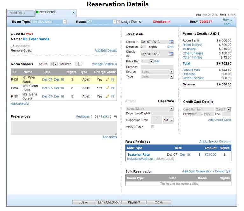Open the Manage Sharer(s) link

click(104, 64)
